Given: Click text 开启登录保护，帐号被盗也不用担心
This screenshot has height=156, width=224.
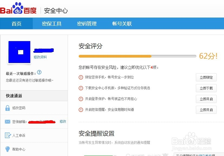Looking at the screenshot, I should [111, 99].
